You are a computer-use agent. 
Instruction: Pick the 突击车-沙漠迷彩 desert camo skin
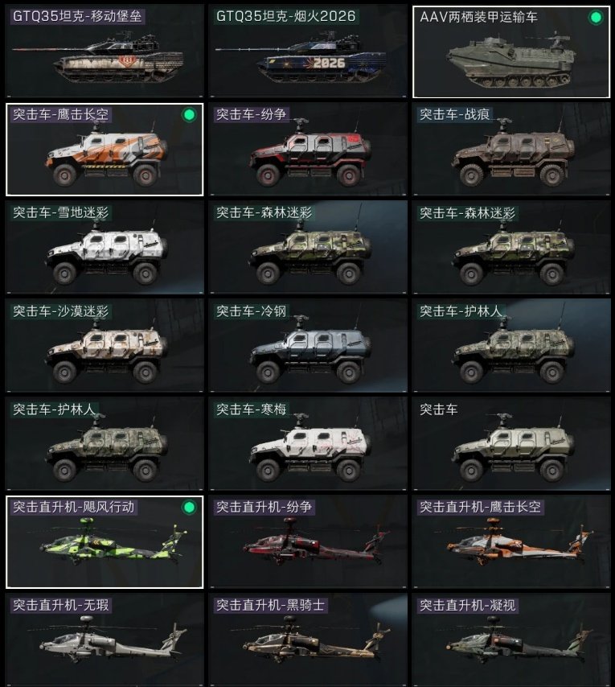105,346
